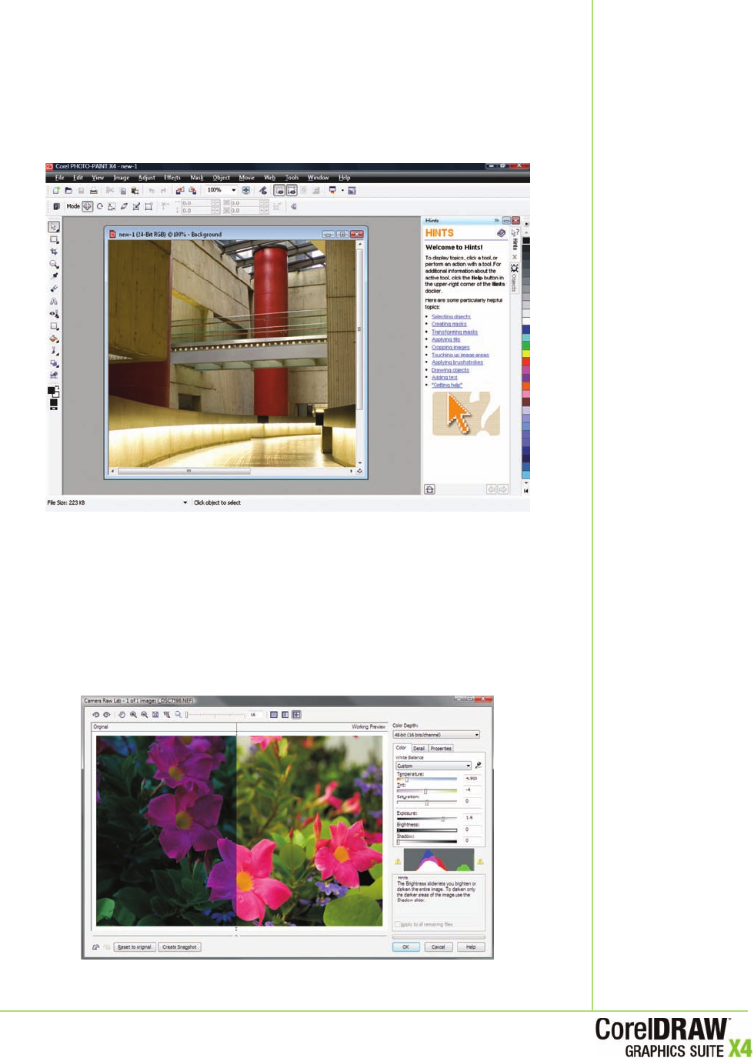The width and height of the screenshot is (754, 1058).
Task: Click rotate left icon in Camera Raw Lab
Action: [x=96, y=715]
